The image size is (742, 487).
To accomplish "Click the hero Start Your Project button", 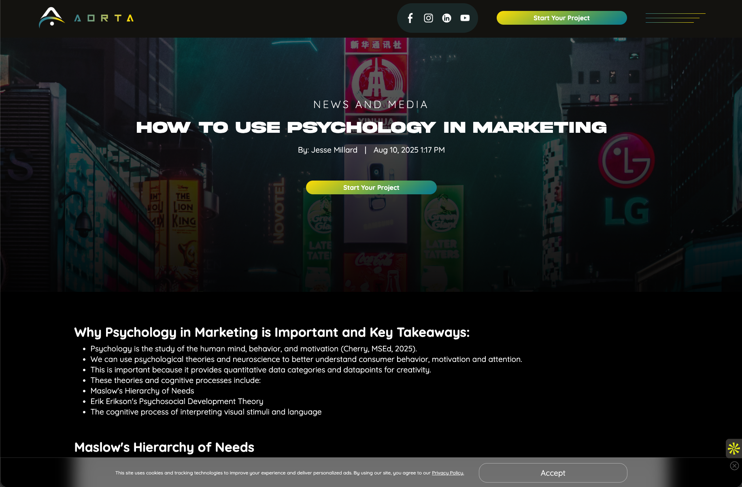I will pyautogui.click(x=371, y=187).
